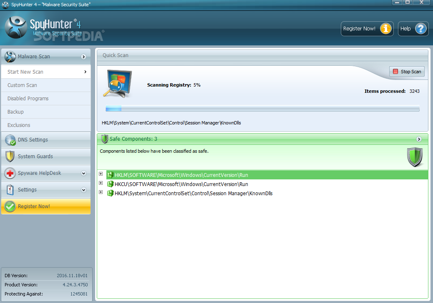Click the Settings clipboard icon

coord(10,190)
